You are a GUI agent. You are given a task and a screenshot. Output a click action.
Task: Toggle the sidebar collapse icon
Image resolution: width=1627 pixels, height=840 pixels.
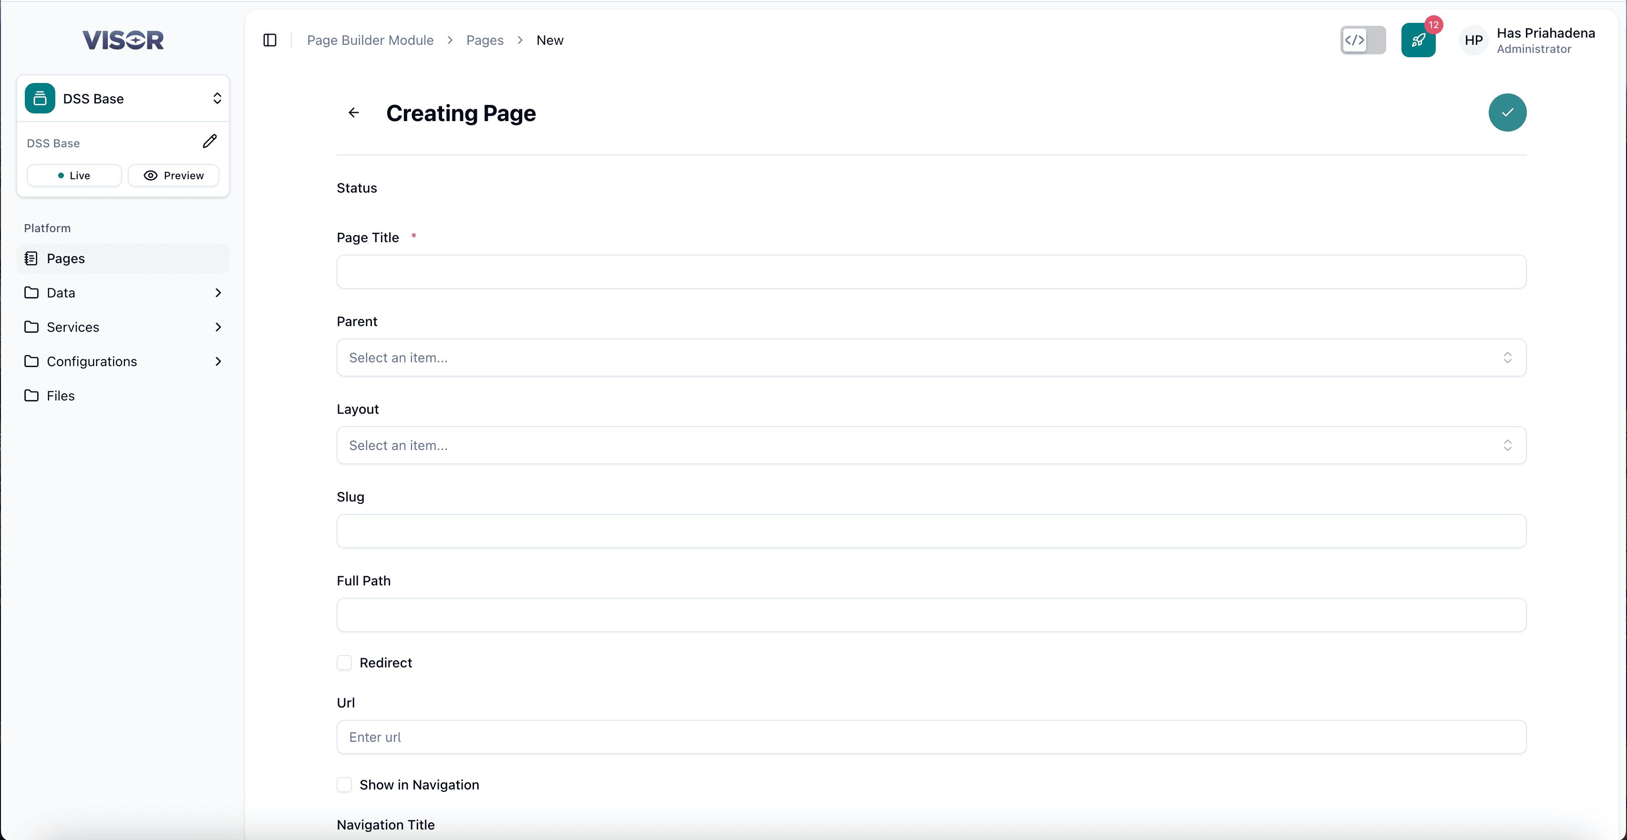(x=269, y=40)
